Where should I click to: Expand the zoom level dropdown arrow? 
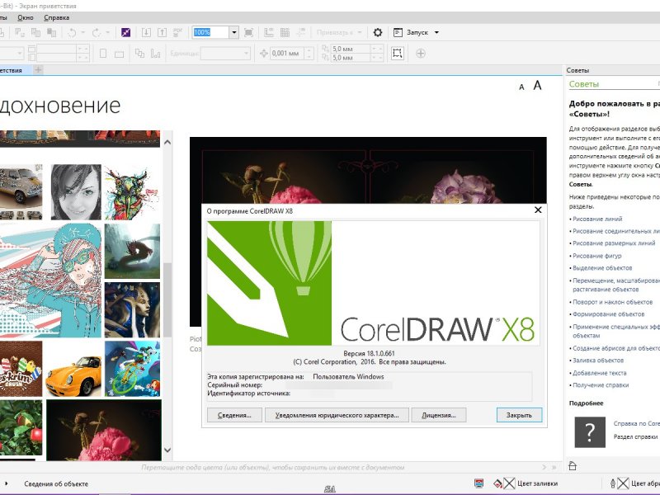(234, 32)
